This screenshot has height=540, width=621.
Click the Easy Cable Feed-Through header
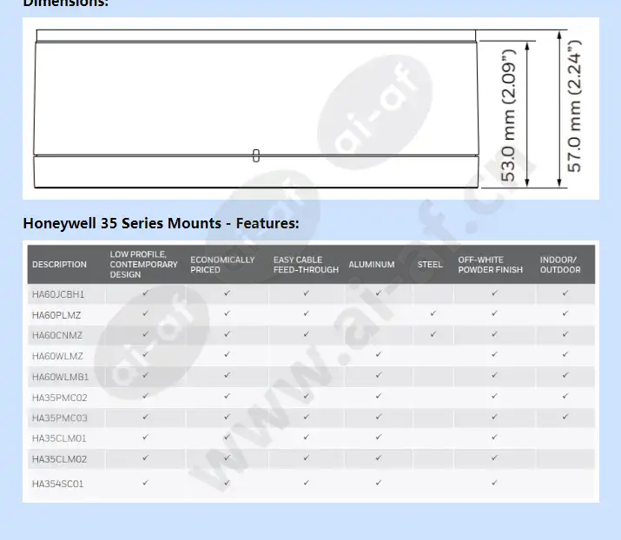(306, 265)
